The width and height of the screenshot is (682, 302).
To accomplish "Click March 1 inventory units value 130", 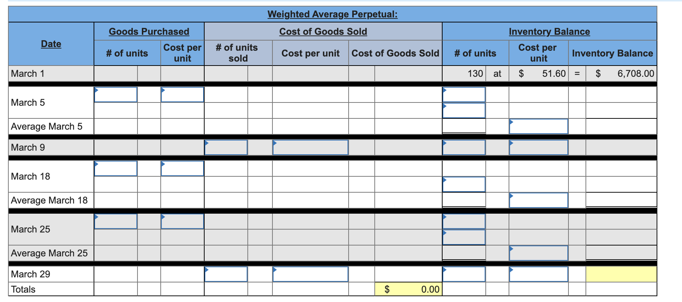I will (475, 74).
